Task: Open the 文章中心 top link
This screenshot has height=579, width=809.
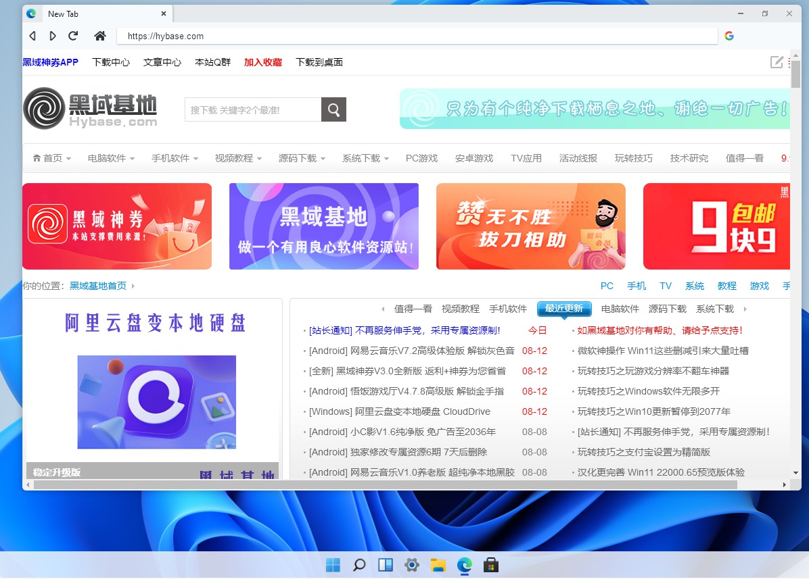Action: pyautogui.click(x=162, y=62)
